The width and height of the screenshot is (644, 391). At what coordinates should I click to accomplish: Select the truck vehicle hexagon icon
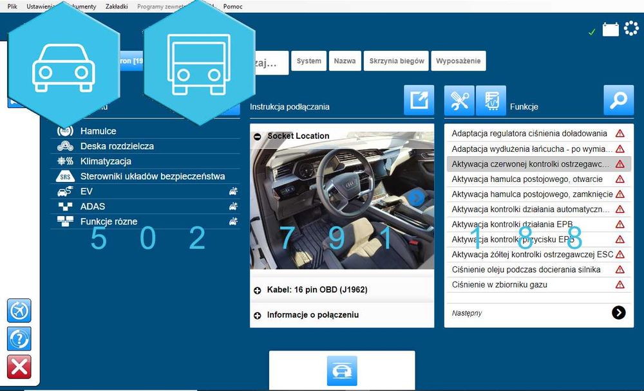(x=199, y=62)
